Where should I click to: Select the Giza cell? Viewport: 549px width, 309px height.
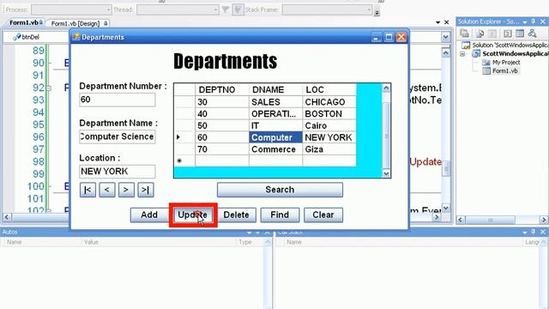coord(329,149)
